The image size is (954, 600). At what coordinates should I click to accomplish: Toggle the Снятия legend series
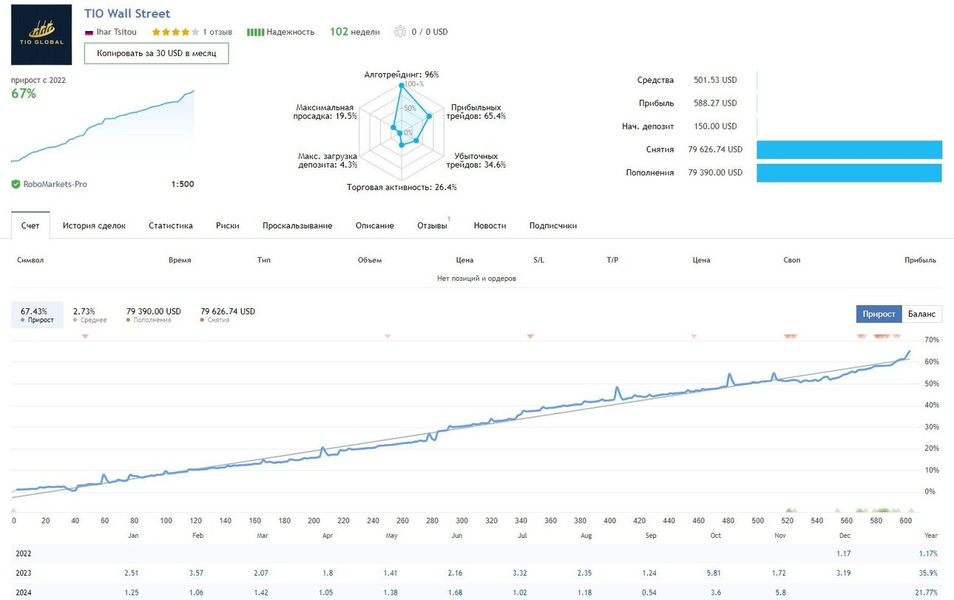(228, 316)
